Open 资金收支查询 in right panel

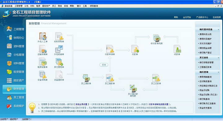(x=205, y=108)
